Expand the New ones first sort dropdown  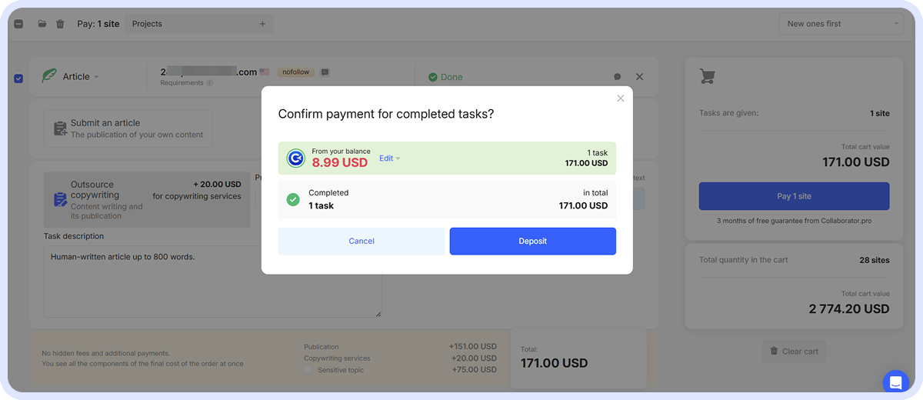tap(841, 24)
